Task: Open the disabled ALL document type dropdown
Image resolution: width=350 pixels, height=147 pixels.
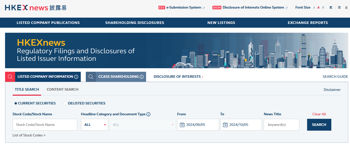Action: (x=143, y=125)
